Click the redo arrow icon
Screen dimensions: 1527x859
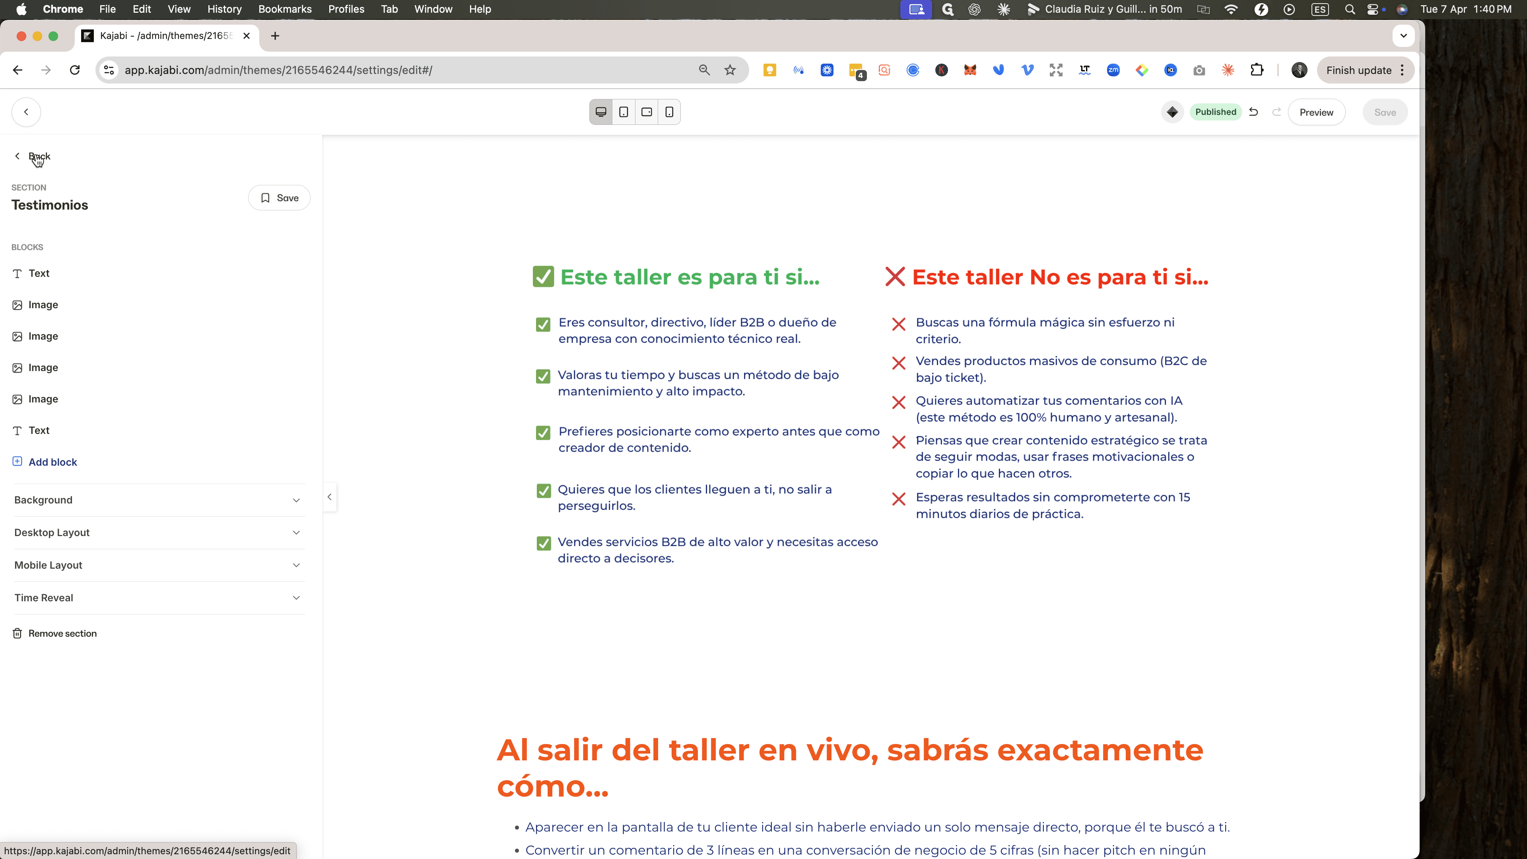tap(1276, 112)
